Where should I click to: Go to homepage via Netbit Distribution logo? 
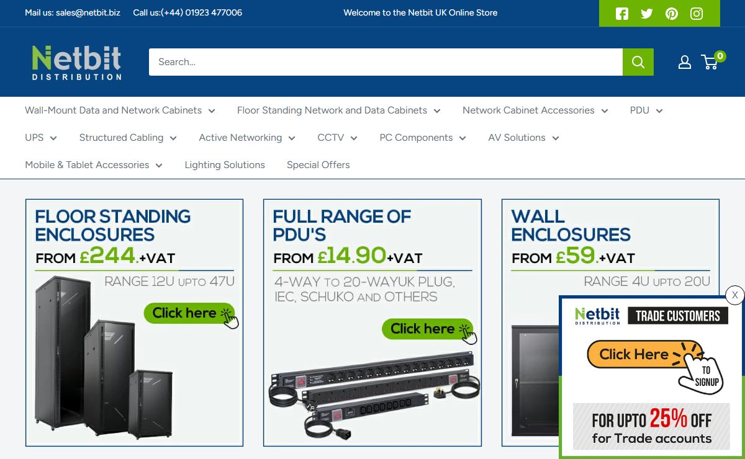tap(76, 62)
